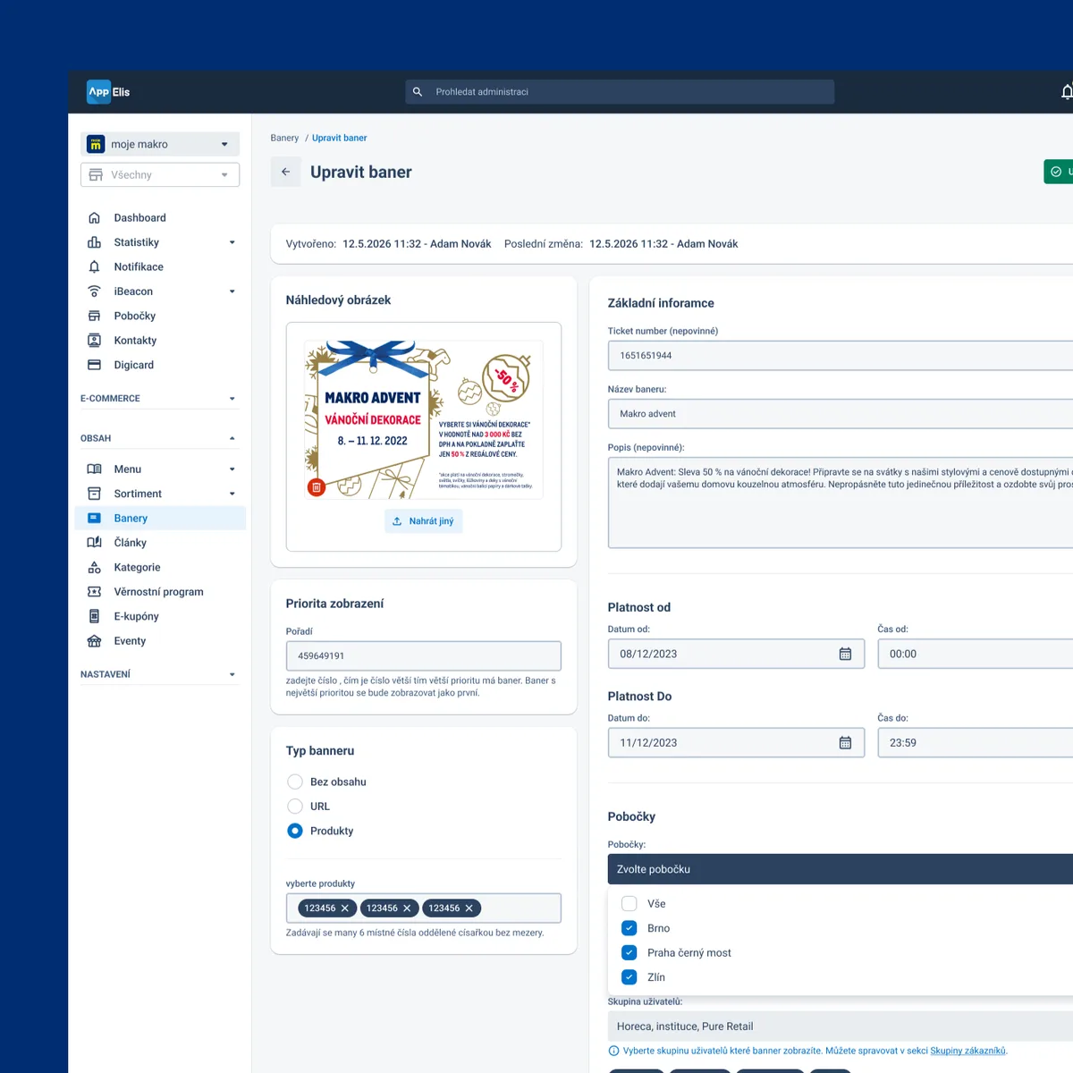1073x1073 pixels.
Task: Remove the second 123456 product tag
Action: point(407,908)
